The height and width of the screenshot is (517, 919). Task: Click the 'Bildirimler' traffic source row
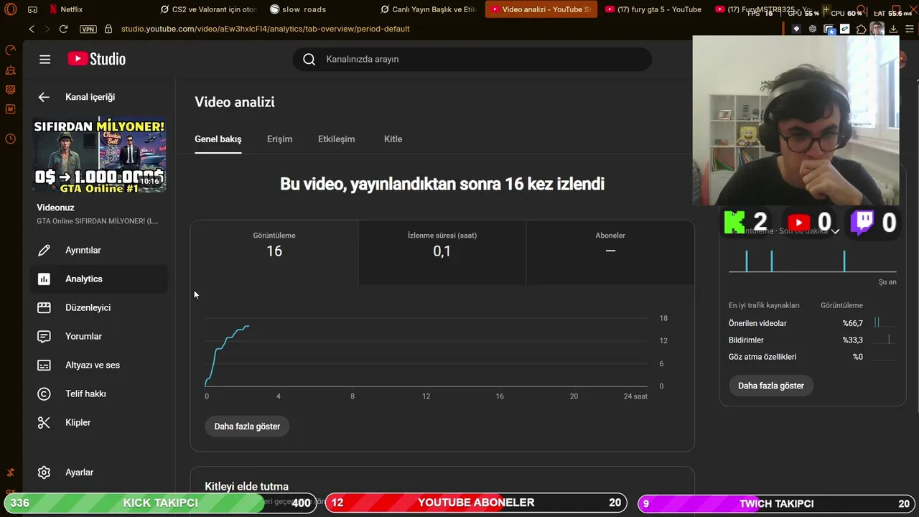click(813, 340)
